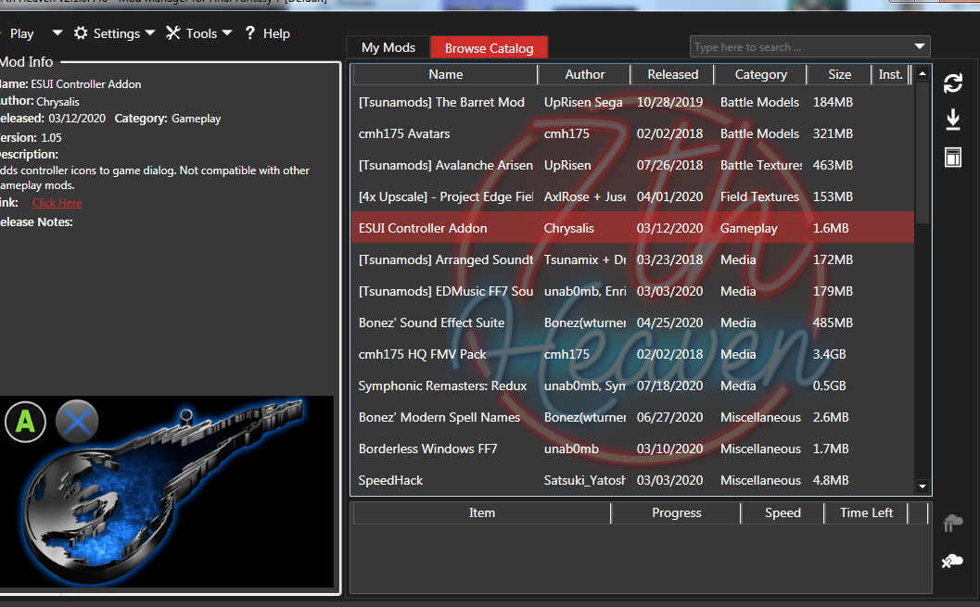The height and width of the screenshot is (607, 980).
Task: Click the pause downloads cloud icon
Action: click(952, 523)
